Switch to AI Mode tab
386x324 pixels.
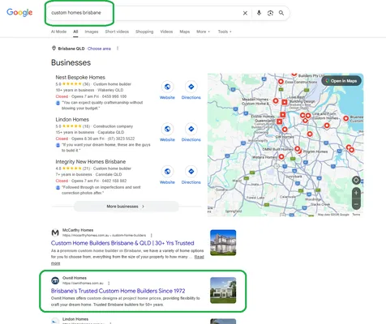pos(58,32)
